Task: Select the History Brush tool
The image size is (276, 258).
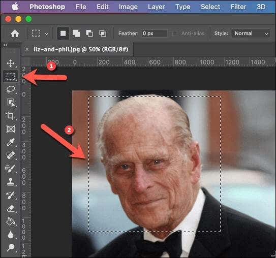Action: click(x=11, y=195)
